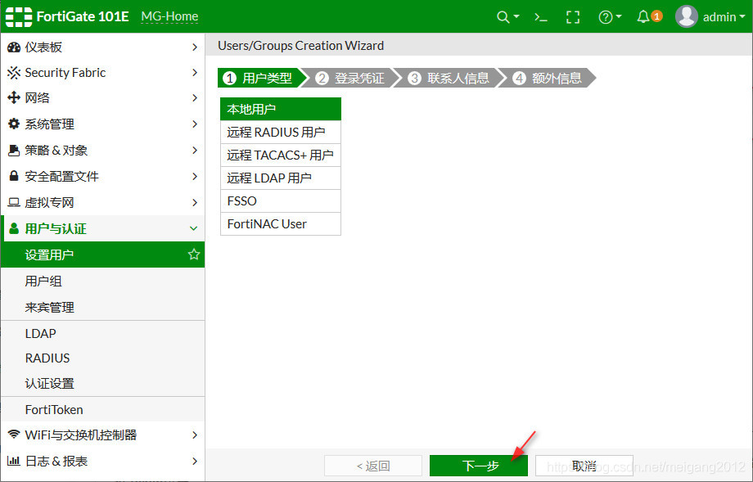Click the network arrows icon
The width and height of the screenshot is (753, 482).
[x=14, y=98]
